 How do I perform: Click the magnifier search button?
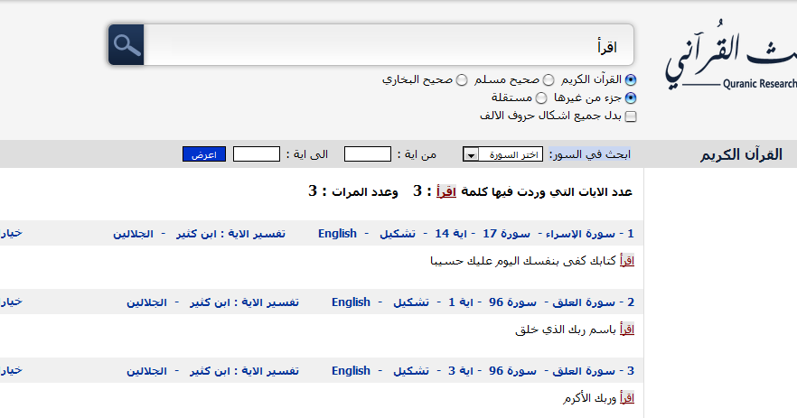(127, 45)
